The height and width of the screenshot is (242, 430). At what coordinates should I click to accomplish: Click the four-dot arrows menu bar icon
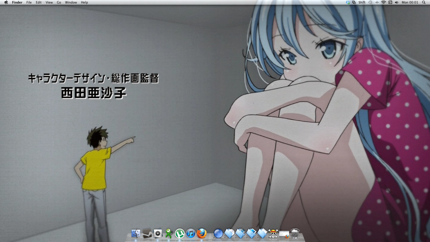(377, 2)
